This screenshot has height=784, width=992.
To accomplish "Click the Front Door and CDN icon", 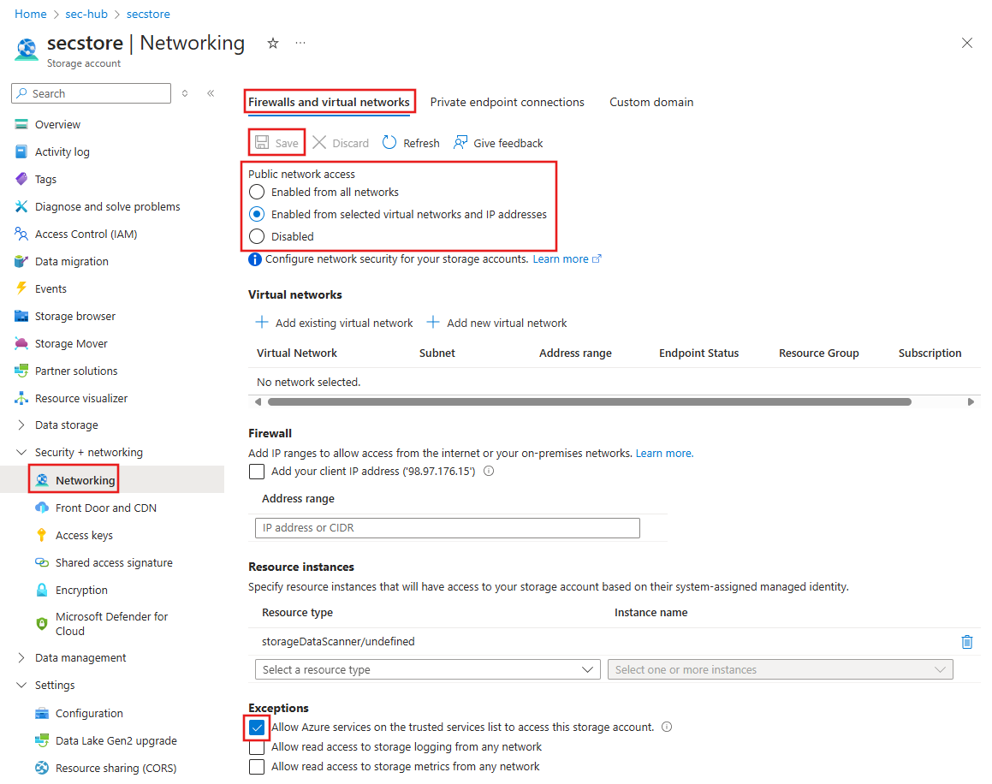I will tap(42, 508).
